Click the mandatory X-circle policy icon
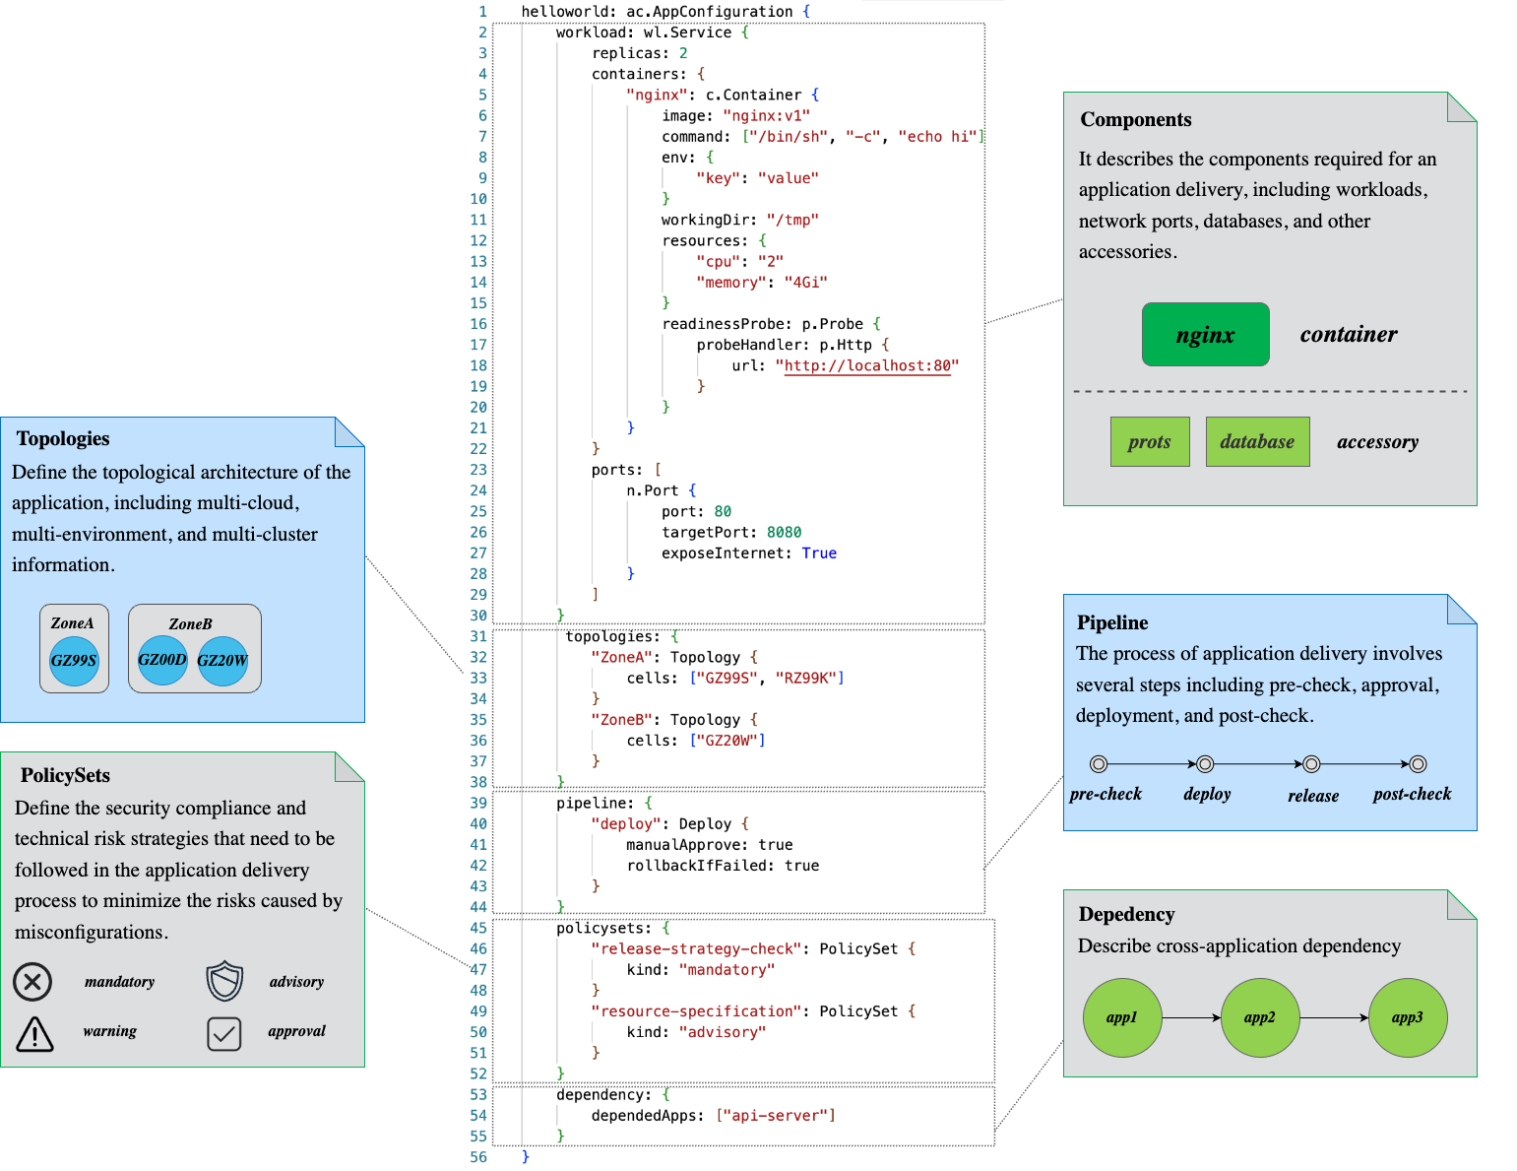Viewport: 1517px width, 1171px height. pos(32,982)
